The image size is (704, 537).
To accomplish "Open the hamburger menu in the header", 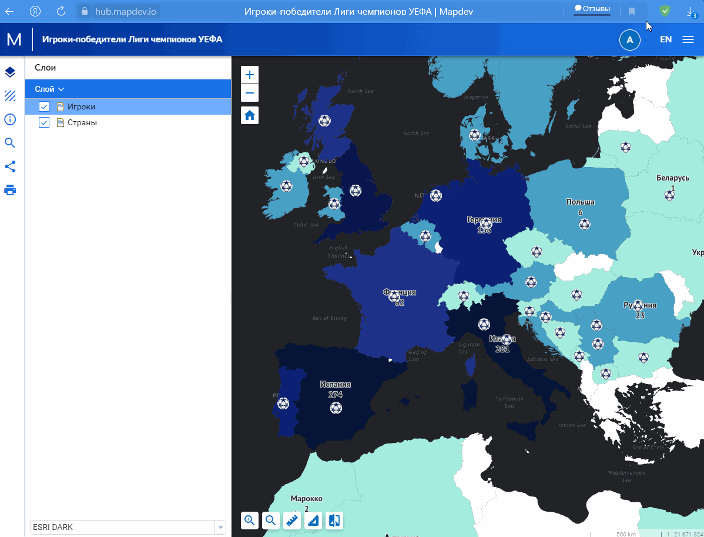I will pyautogui.click(x=688, y=39).
